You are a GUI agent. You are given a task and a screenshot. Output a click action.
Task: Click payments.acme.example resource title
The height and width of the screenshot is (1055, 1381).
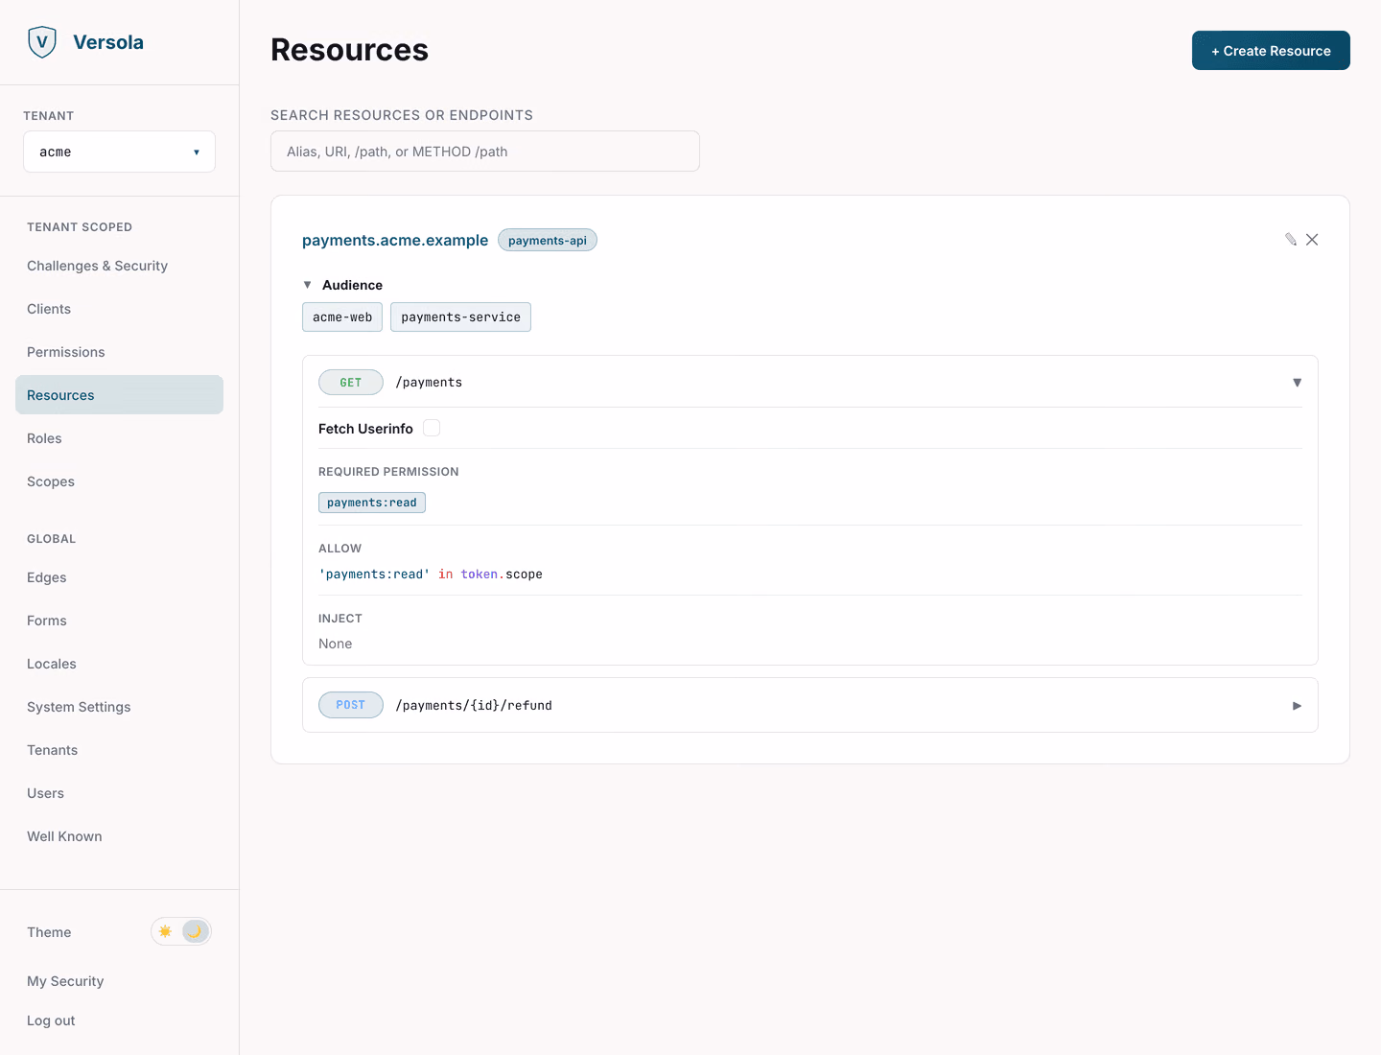(395, 240)
